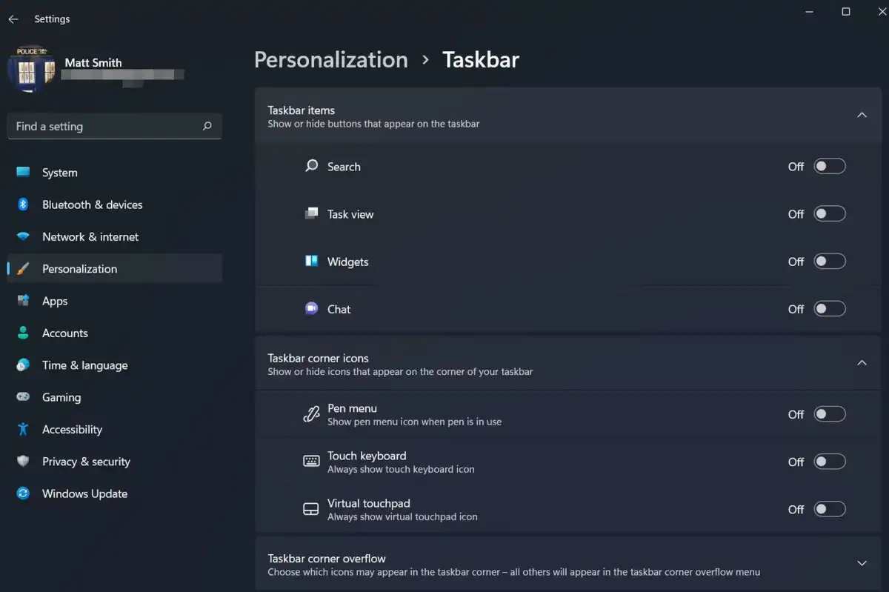Open Windows Update settings

coord(84,493)
